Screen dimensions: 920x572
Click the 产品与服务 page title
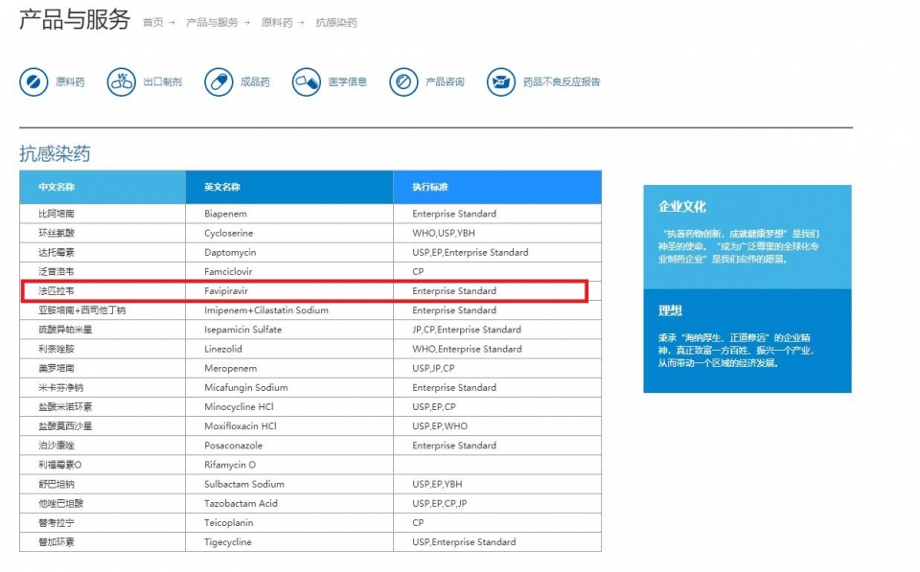pos(75,19)
